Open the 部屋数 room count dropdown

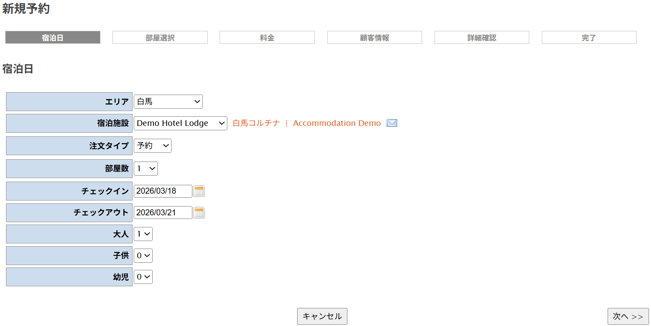(x=145, y=169)
